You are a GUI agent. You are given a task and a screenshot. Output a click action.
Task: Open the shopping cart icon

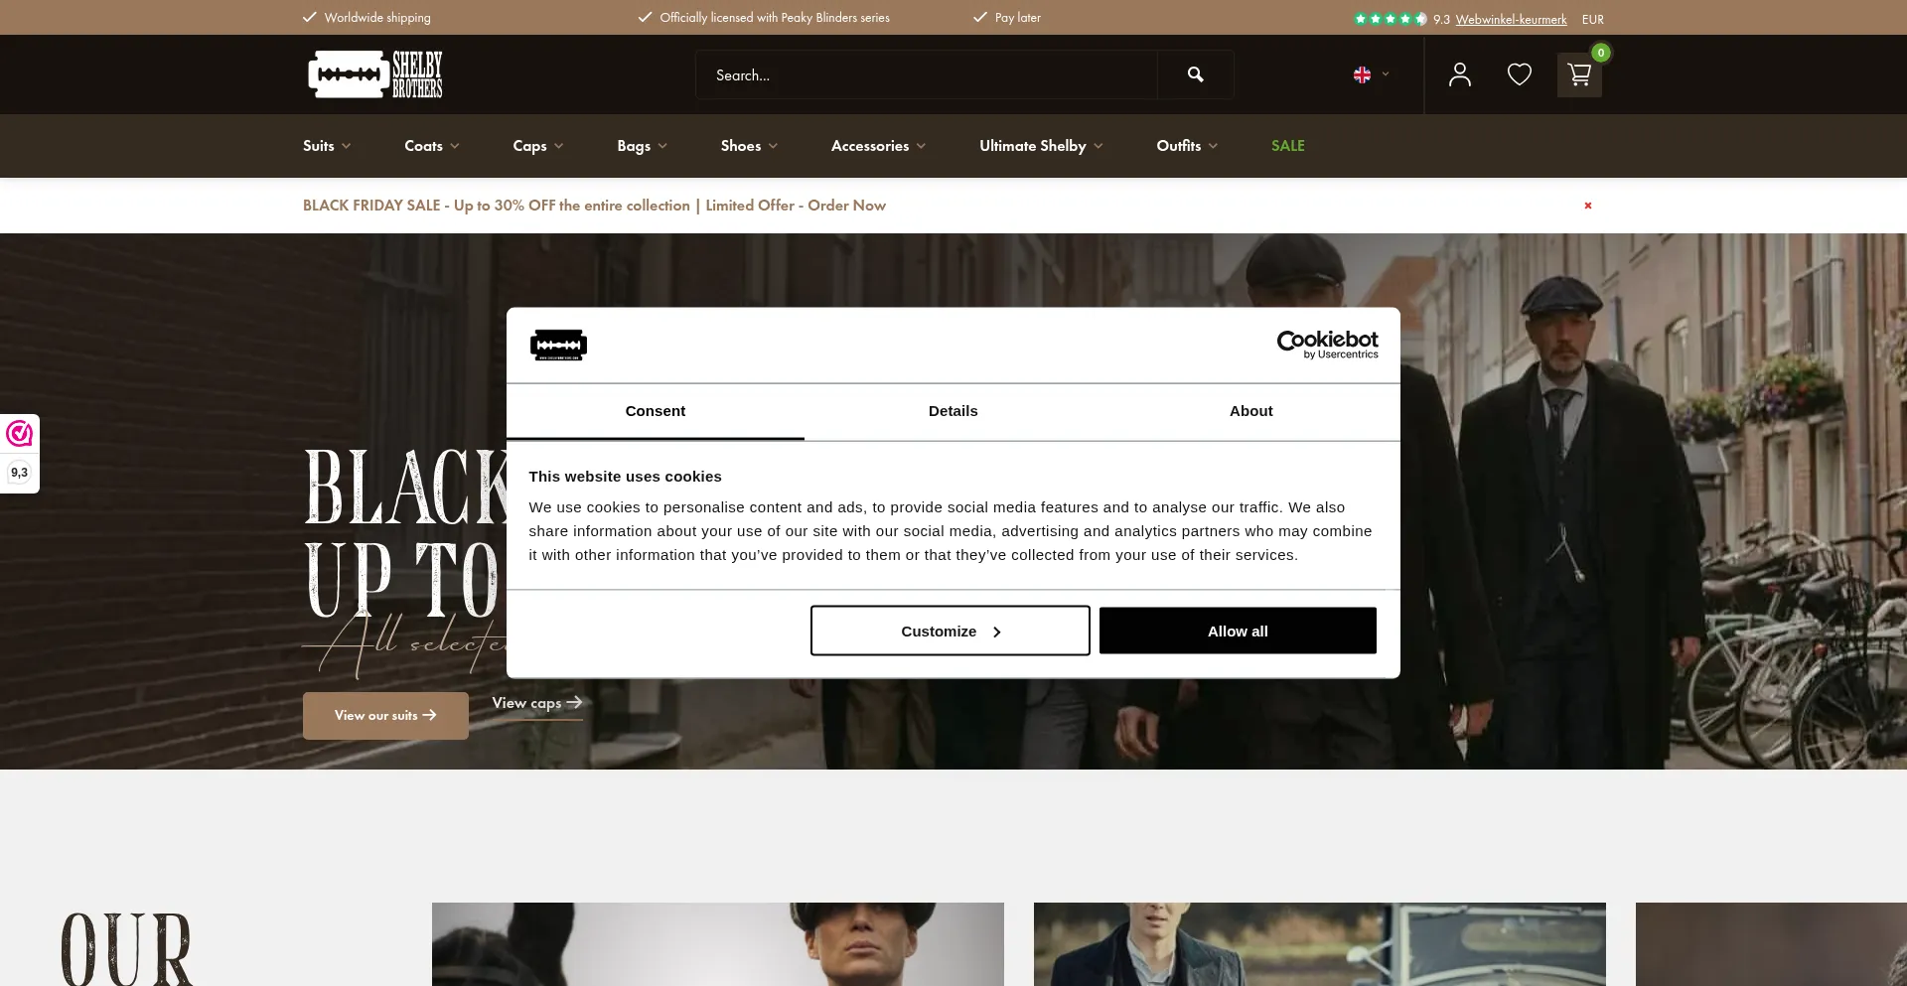pyautogui.click(x=1578, y=74)
